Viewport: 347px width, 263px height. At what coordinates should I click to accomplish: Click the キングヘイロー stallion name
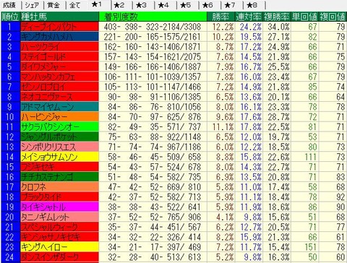point(59,246)
